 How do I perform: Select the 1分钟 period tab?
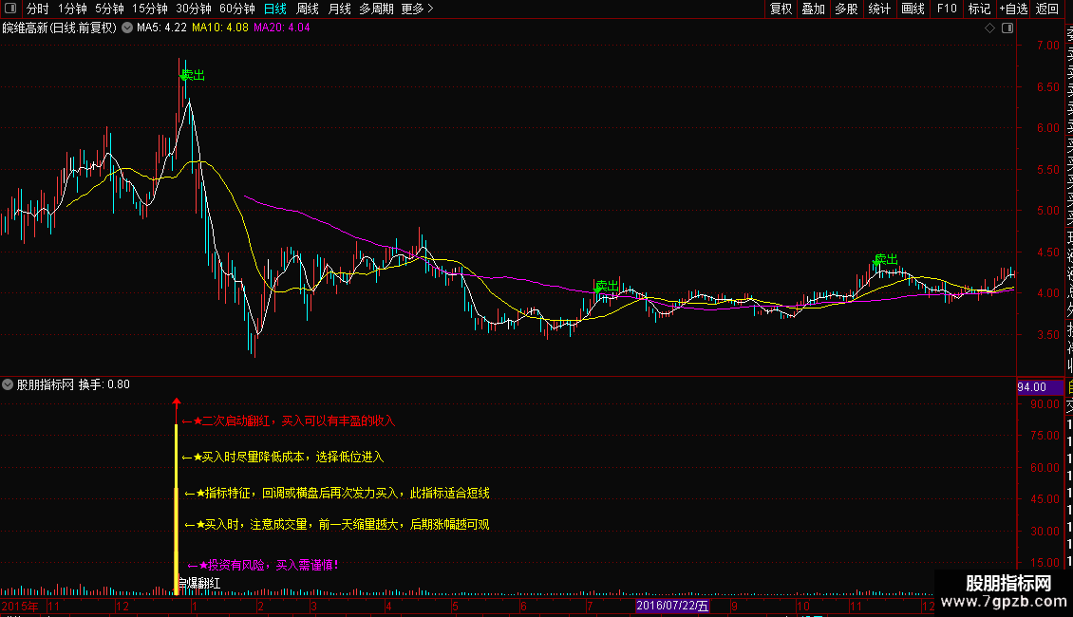coord(72,9)
